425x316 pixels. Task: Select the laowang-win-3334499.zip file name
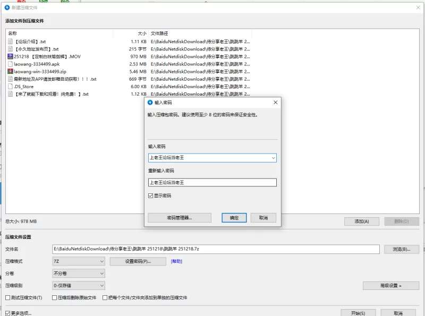tap(40, 72)
